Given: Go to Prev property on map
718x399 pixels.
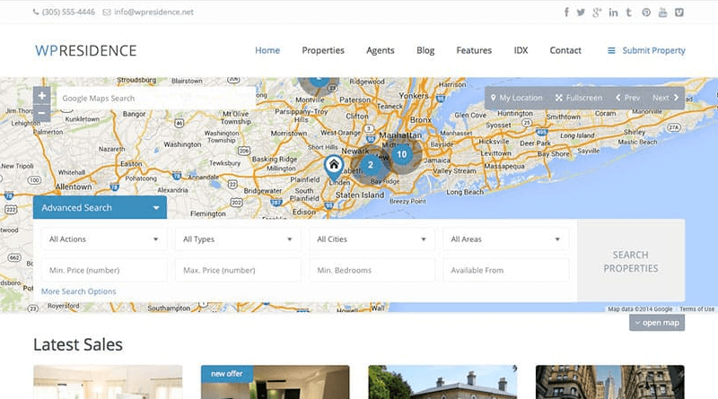Looking at the screenshot, I should (627, 98).
